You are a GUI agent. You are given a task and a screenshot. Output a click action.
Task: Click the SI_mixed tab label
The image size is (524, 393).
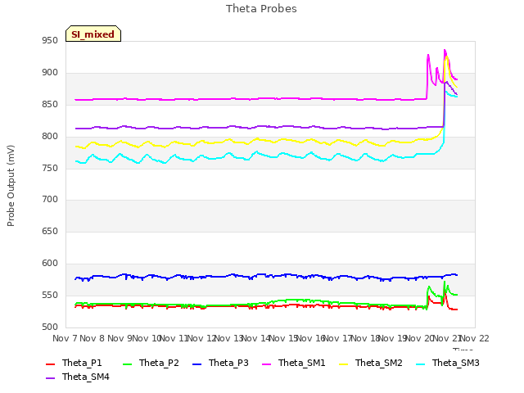pos(93,34)
